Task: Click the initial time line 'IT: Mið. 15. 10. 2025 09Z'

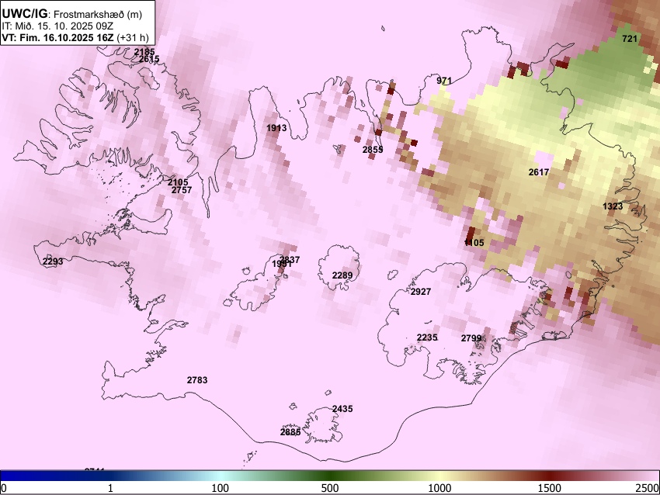Action: [x=57, y=26]
